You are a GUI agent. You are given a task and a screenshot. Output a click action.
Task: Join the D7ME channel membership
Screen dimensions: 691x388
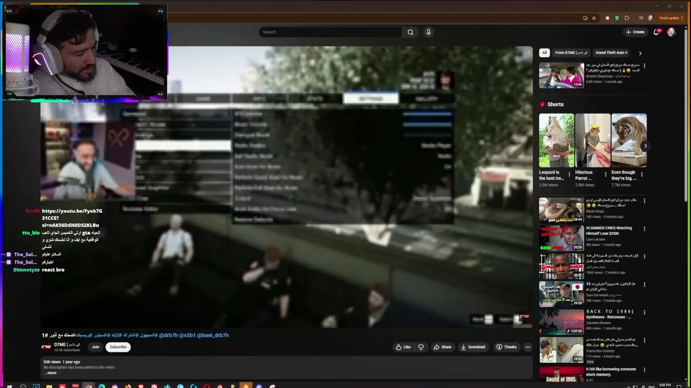click(96, 347)
